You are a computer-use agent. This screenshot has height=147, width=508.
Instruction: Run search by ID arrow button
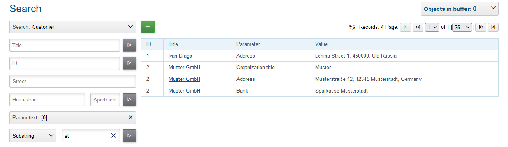(129, 63)
